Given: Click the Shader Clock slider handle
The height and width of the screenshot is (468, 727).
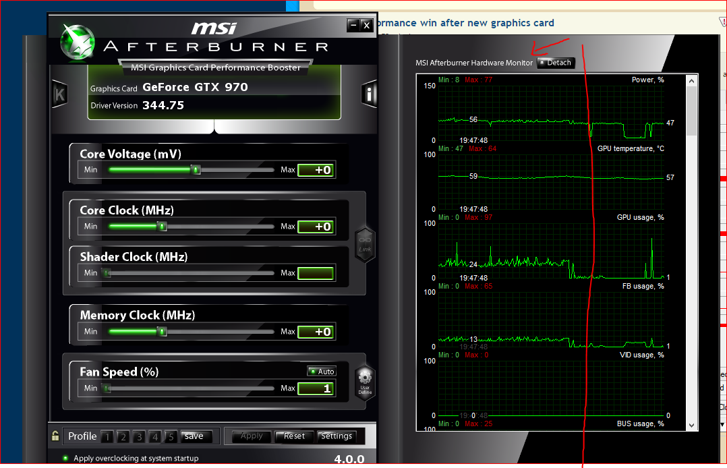Looking at the screenshot, I should coord(107,273).
